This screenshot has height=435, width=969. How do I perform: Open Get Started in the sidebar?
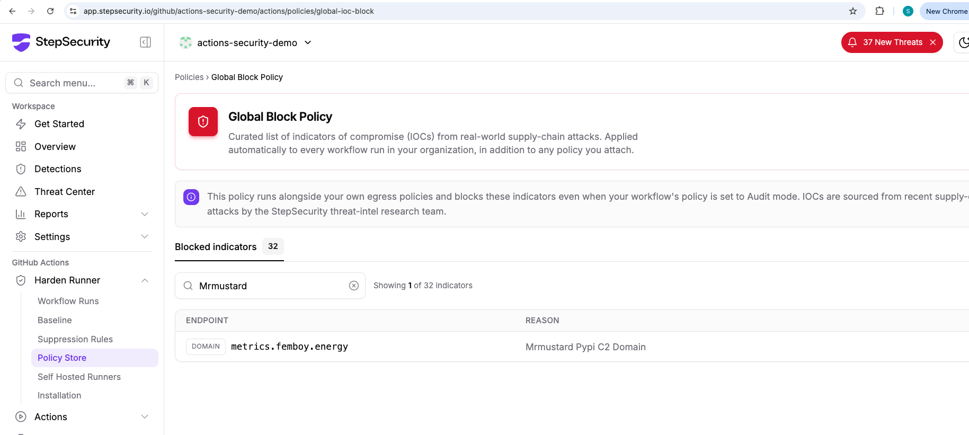pyautogui.click(x=59, y=124)
